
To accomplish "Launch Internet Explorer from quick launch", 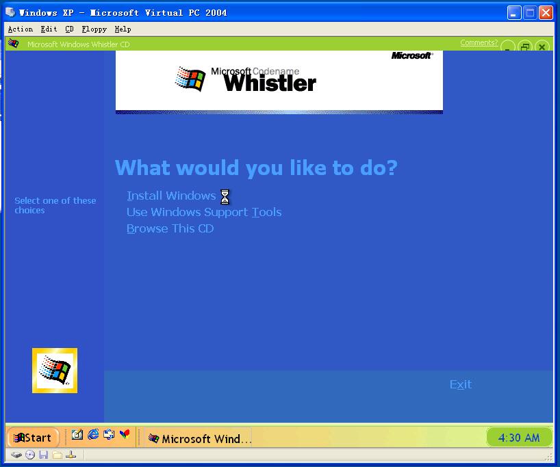I will (x=93, y=435).
